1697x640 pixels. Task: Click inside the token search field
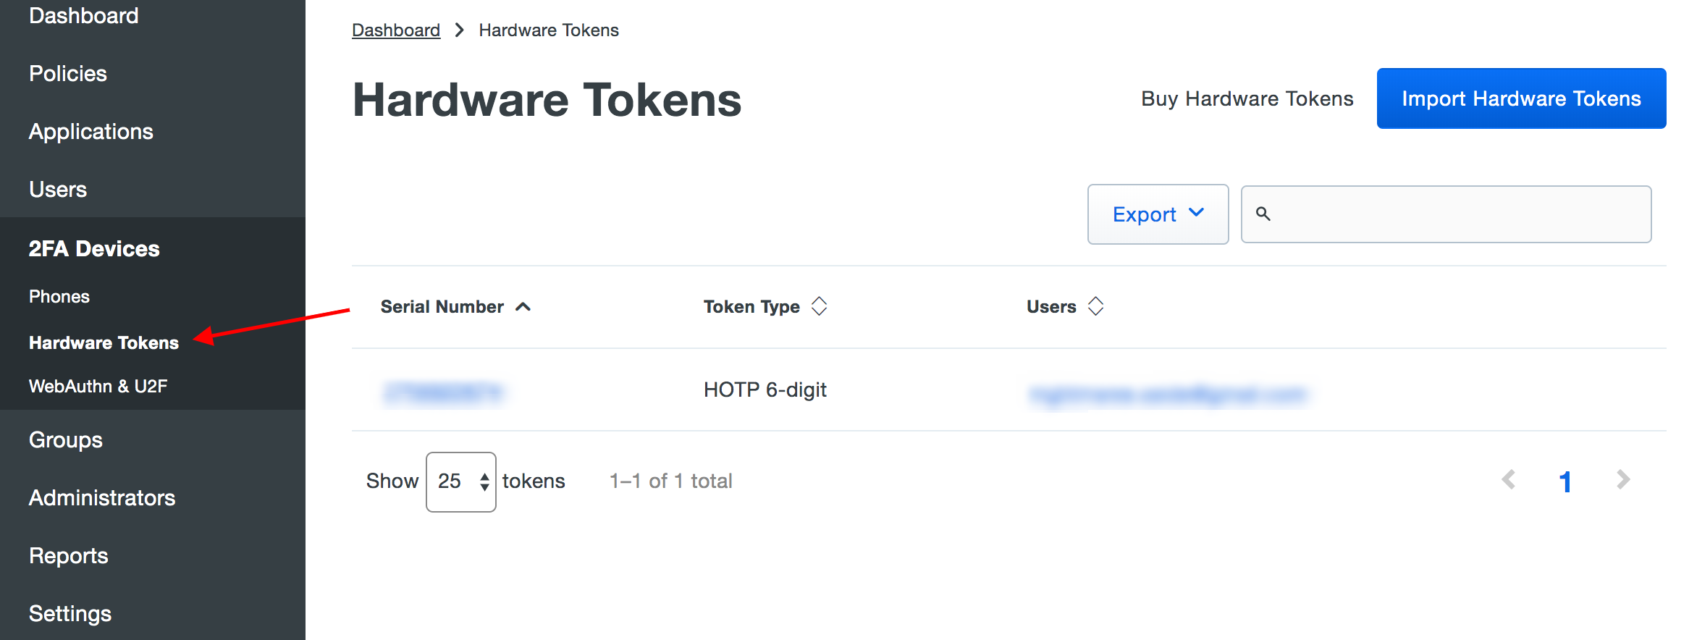tap(1455, 214)
